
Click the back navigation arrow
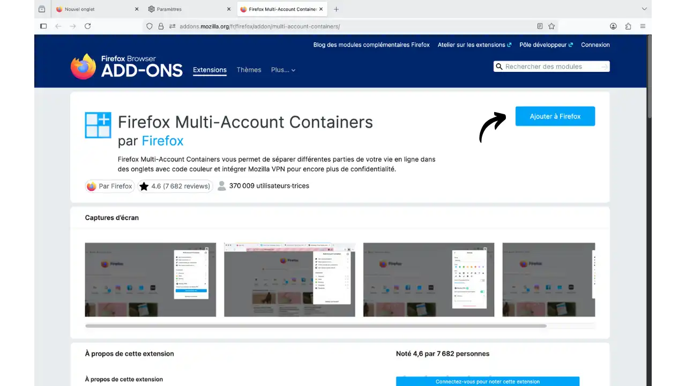tap(58, 26)
